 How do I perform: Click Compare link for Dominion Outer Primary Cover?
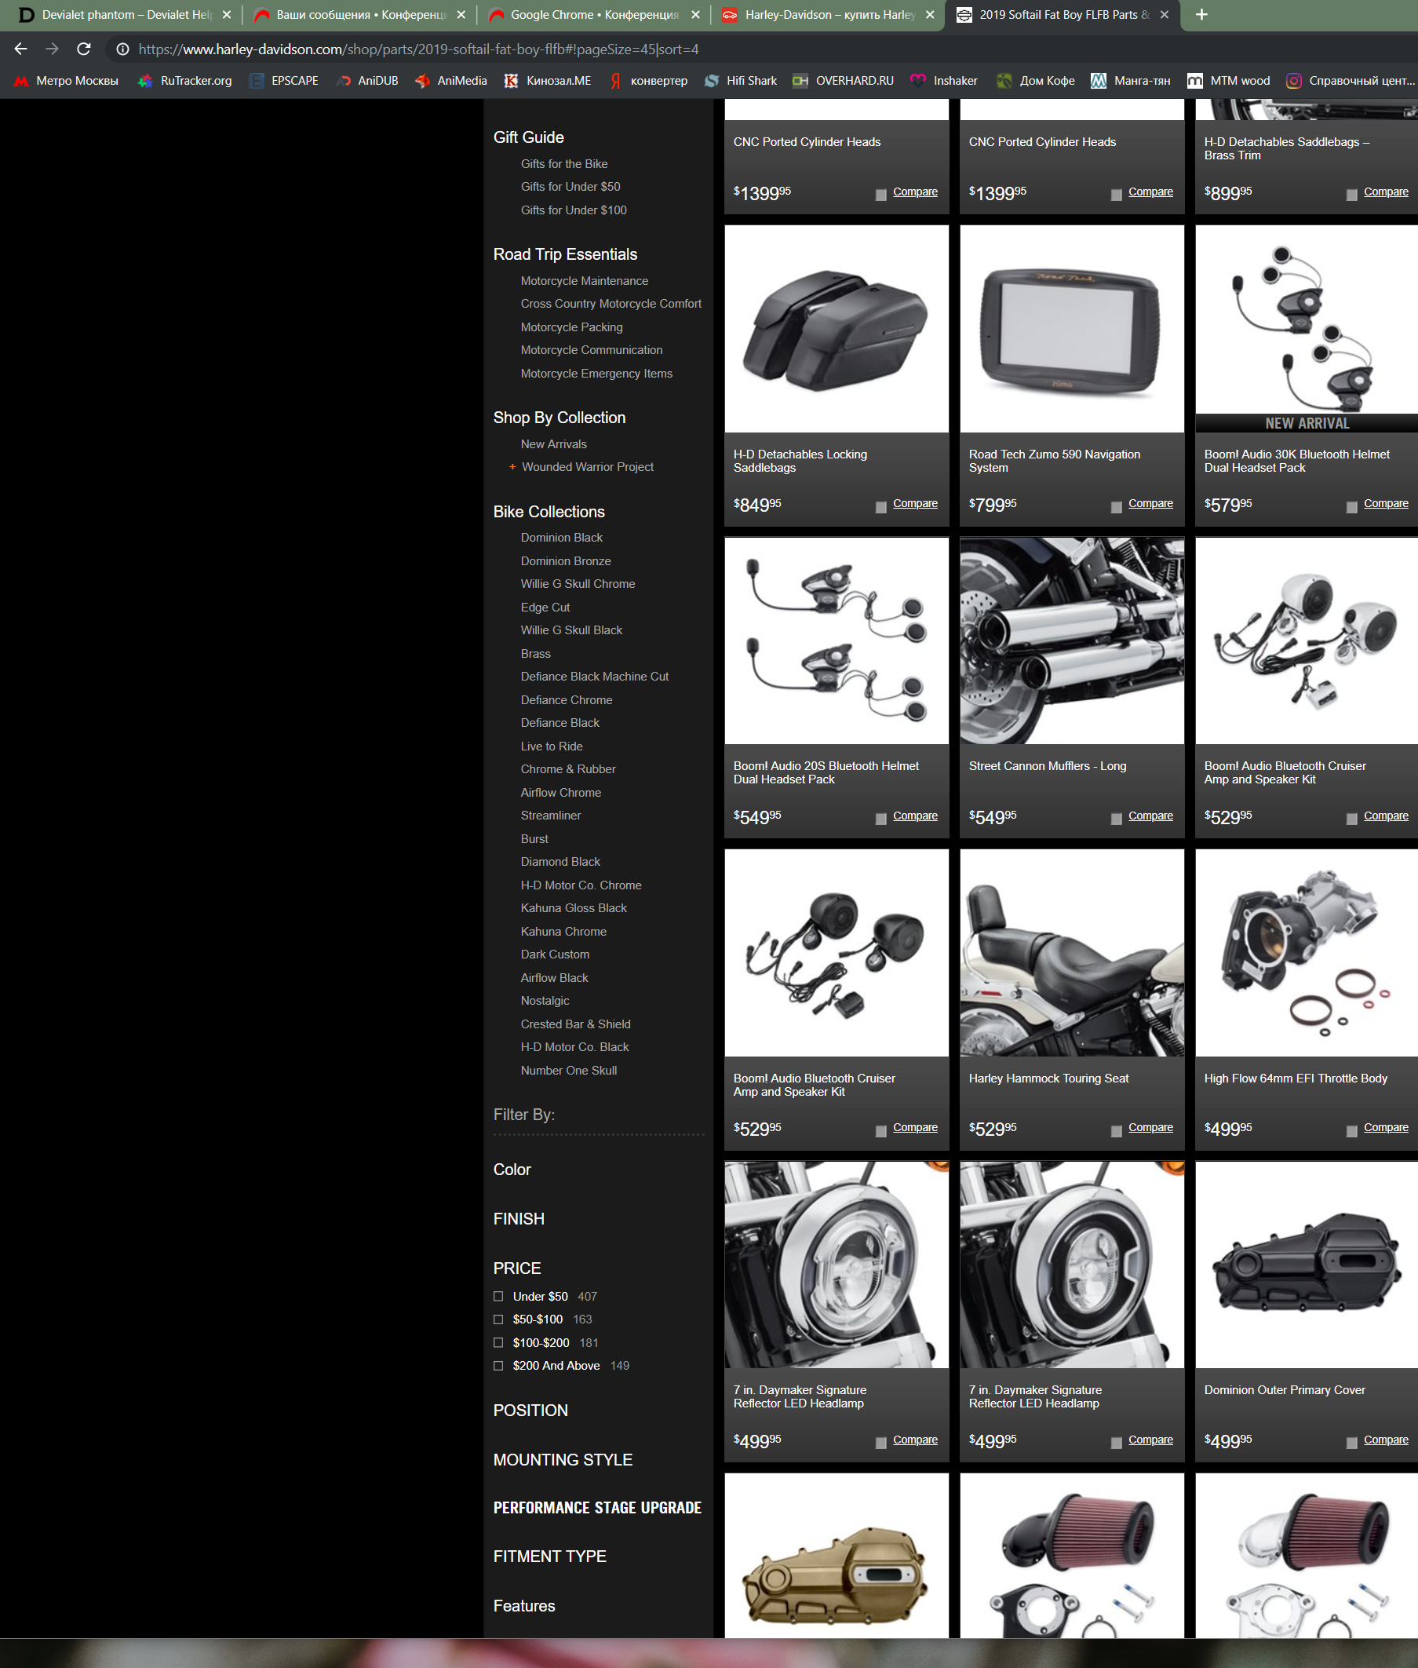point(1386,1440)
